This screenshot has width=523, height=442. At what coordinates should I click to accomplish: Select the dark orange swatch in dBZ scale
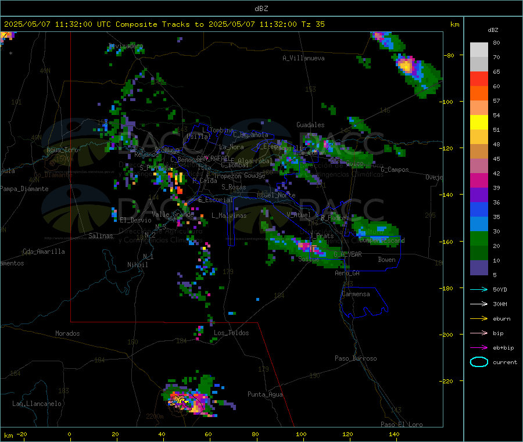(x=479, y=94)
